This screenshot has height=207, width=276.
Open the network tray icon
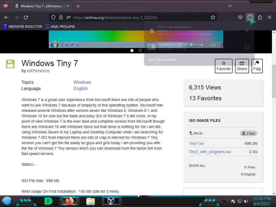click(x=240, y=201)
